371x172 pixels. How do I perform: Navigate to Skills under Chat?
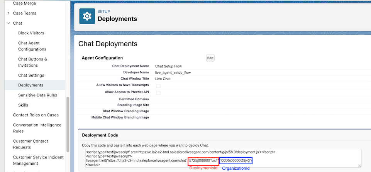point(23,105)
